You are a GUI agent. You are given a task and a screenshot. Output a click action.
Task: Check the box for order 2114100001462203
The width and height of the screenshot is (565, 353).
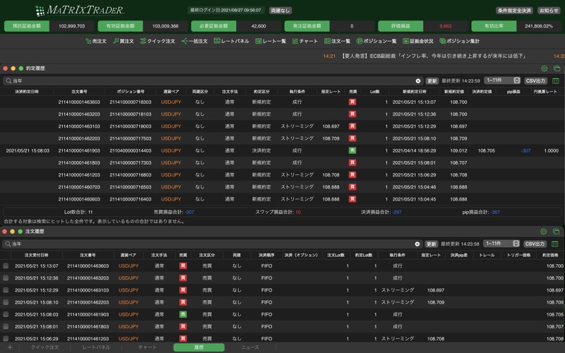[x=6, y=302]
